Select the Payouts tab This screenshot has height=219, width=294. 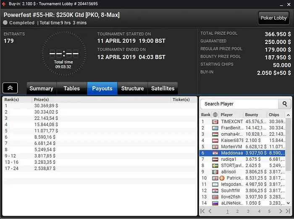pyautogui.click(x=102, y=88)
